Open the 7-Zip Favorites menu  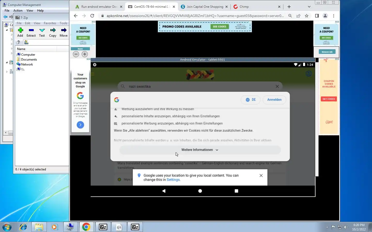tap(50, 23)
